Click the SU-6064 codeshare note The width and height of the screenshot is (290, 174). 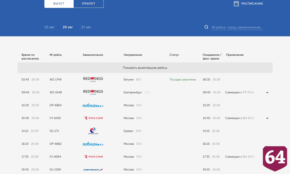click(240, 157)
